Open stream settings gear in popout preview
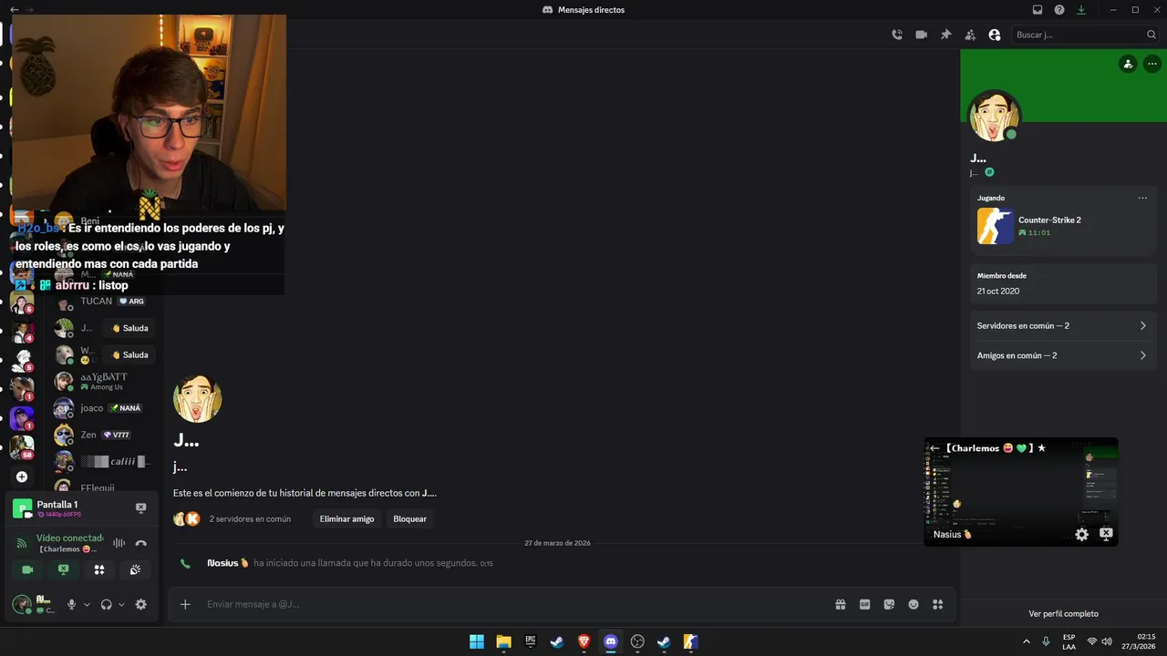Image resolution: width=1167 pixels, height=656 pixels. pyautogui.click(x=1081, y=535)
